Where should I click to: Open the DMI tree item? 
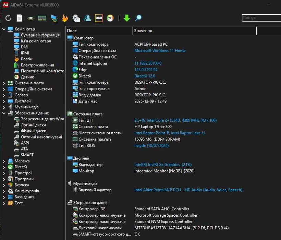coord(25,47)
